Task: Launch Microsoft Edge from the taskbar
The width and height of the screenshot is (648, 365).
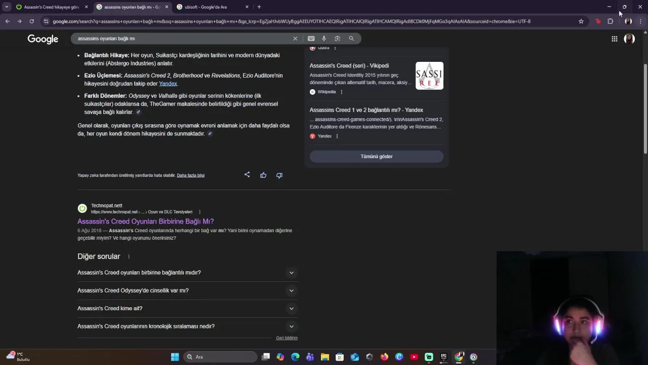Action: click(295, 357)
